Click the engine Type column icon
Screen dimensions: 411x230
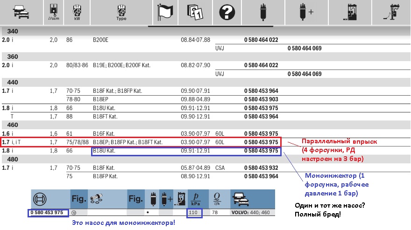121,11
